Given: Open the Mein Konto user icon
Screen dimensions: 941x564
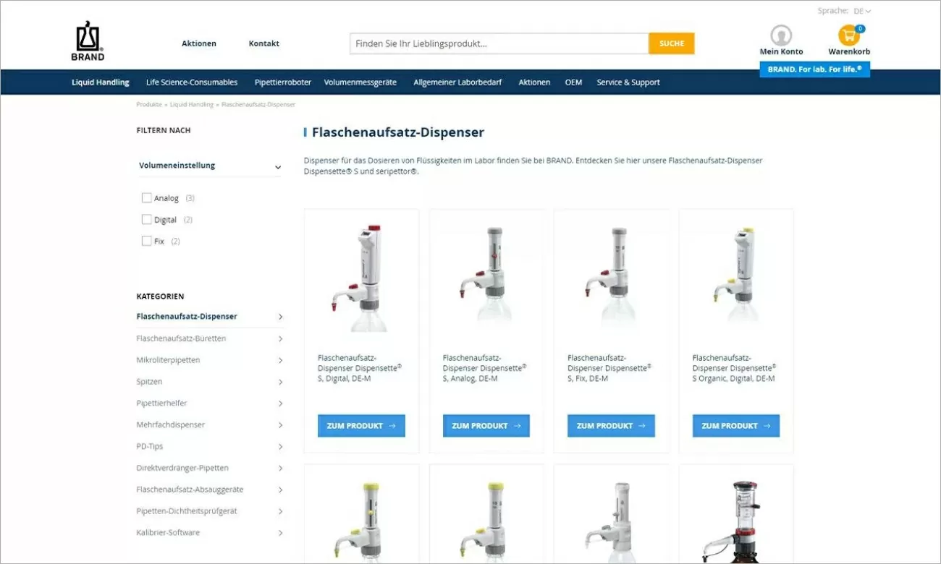Looking at the screenshot, I should [x=781, y=35].
